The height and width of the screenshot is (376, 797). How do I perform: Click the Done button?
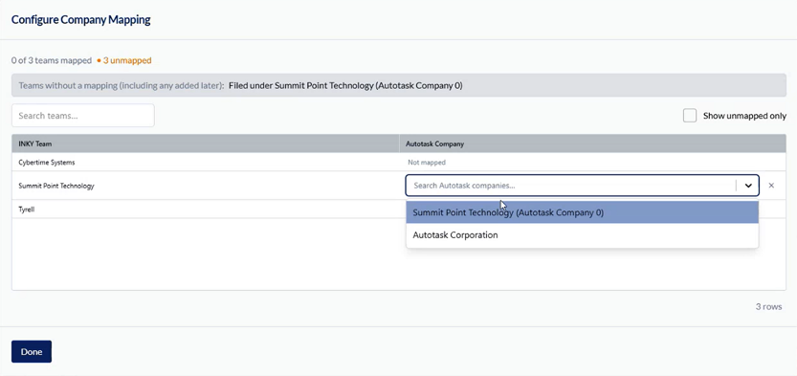tap(32, 352)
